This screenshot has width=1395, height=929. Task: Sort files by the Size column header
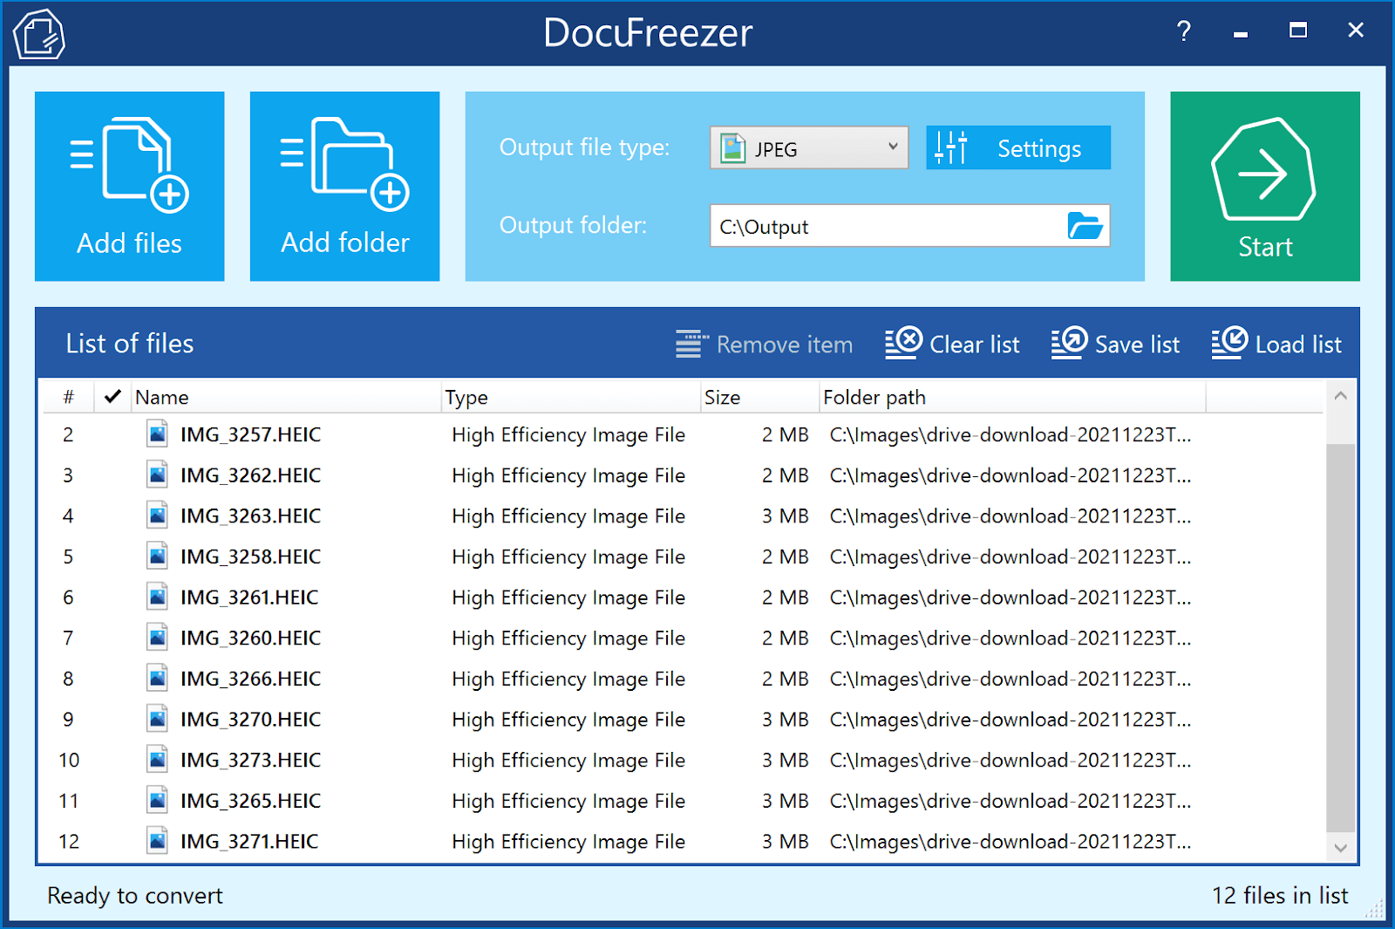[x=722, y=397]
